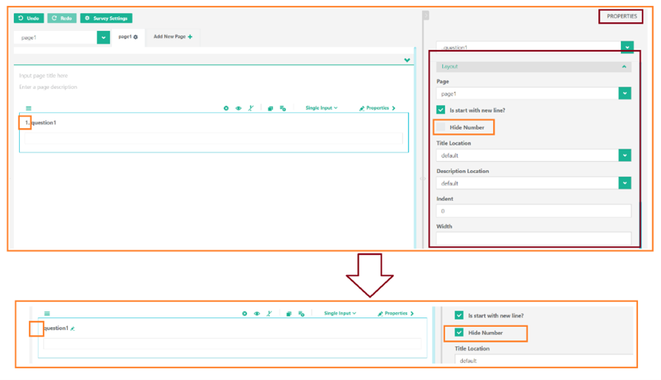This screenshot has height=380, width=661.
Task: Click the Width input field
Action: [x=533, y=238]
